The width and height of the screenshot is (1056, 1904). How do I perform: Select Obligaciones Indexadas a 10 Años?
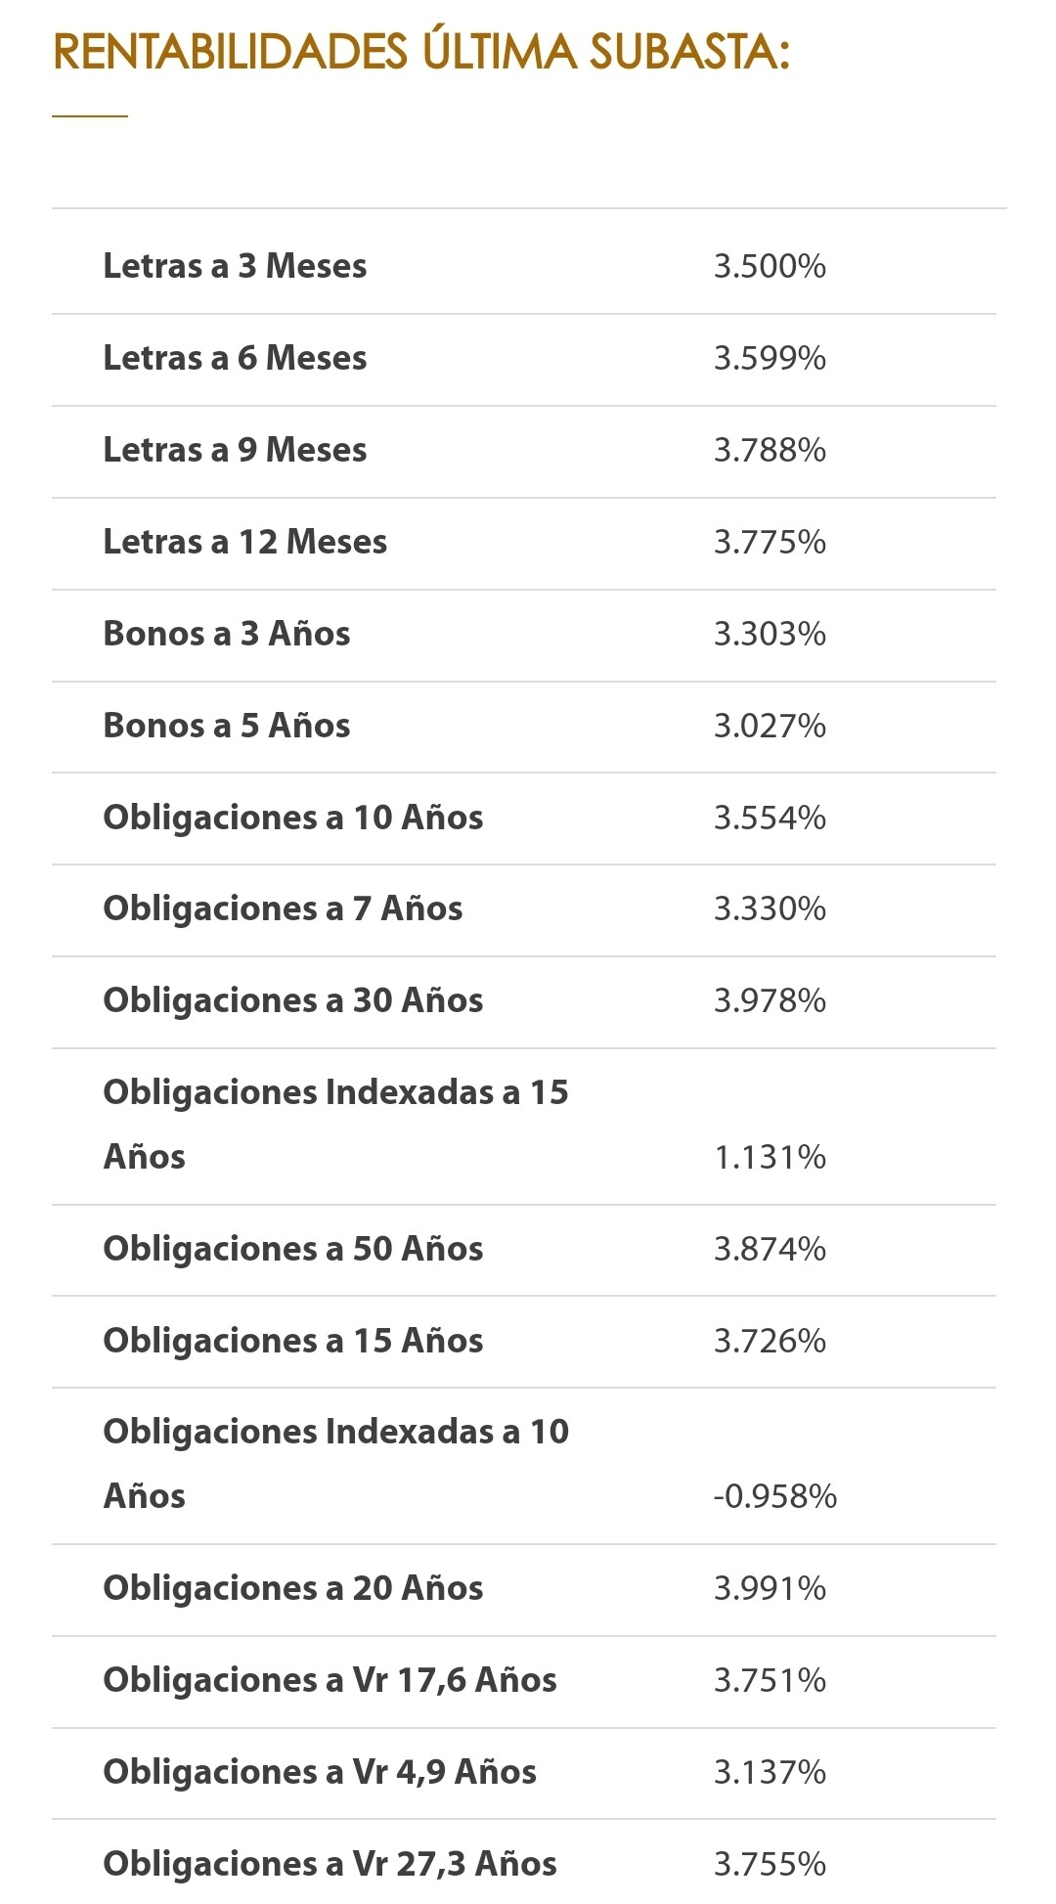click(x=524, y=1465)
